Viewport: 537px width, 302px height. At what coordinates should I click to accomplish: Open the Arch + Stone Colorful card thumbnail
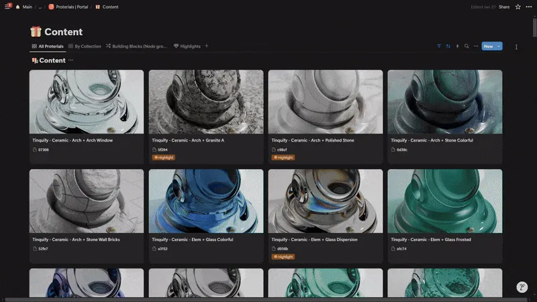point(445,102)
